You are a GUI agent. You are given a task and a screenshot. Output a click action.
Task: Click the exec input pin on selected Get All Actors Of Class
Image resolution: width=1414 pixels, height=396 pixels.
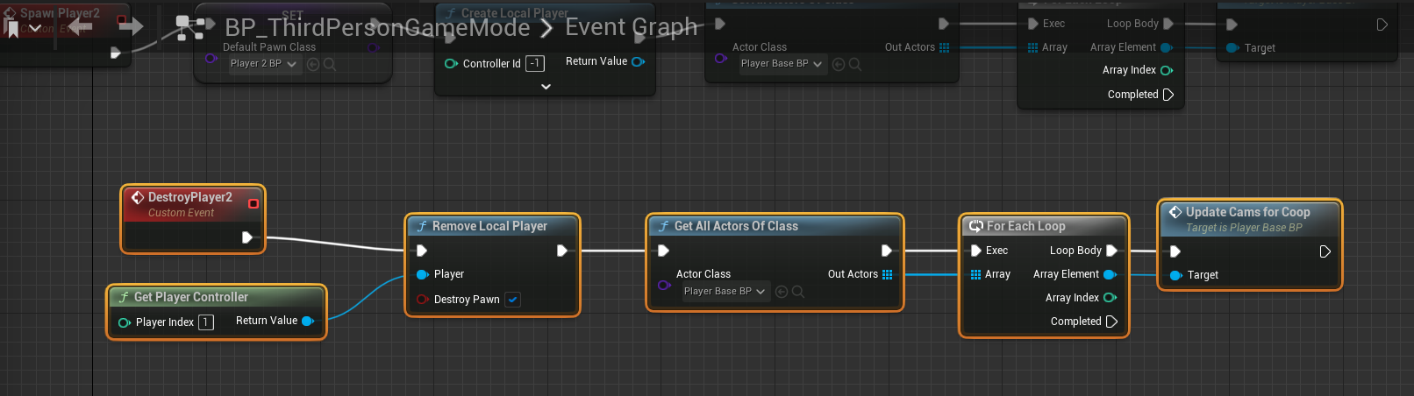[x=664, y=251]
